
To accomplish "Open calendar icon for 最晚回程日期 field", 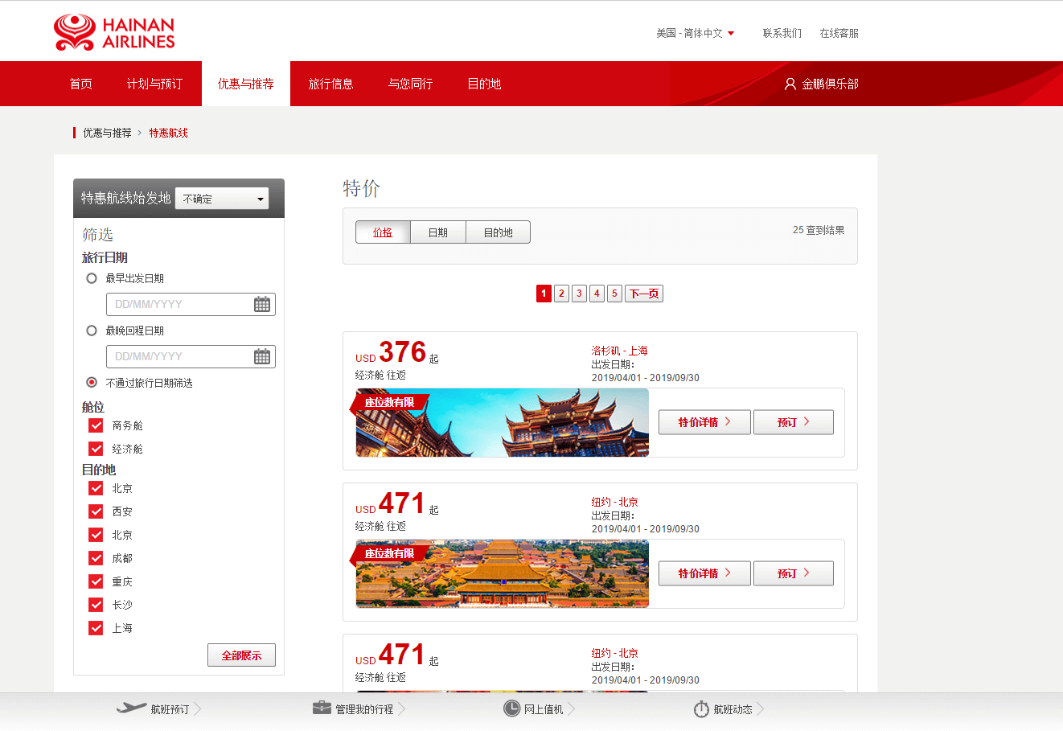I will (x=262, y=356).
